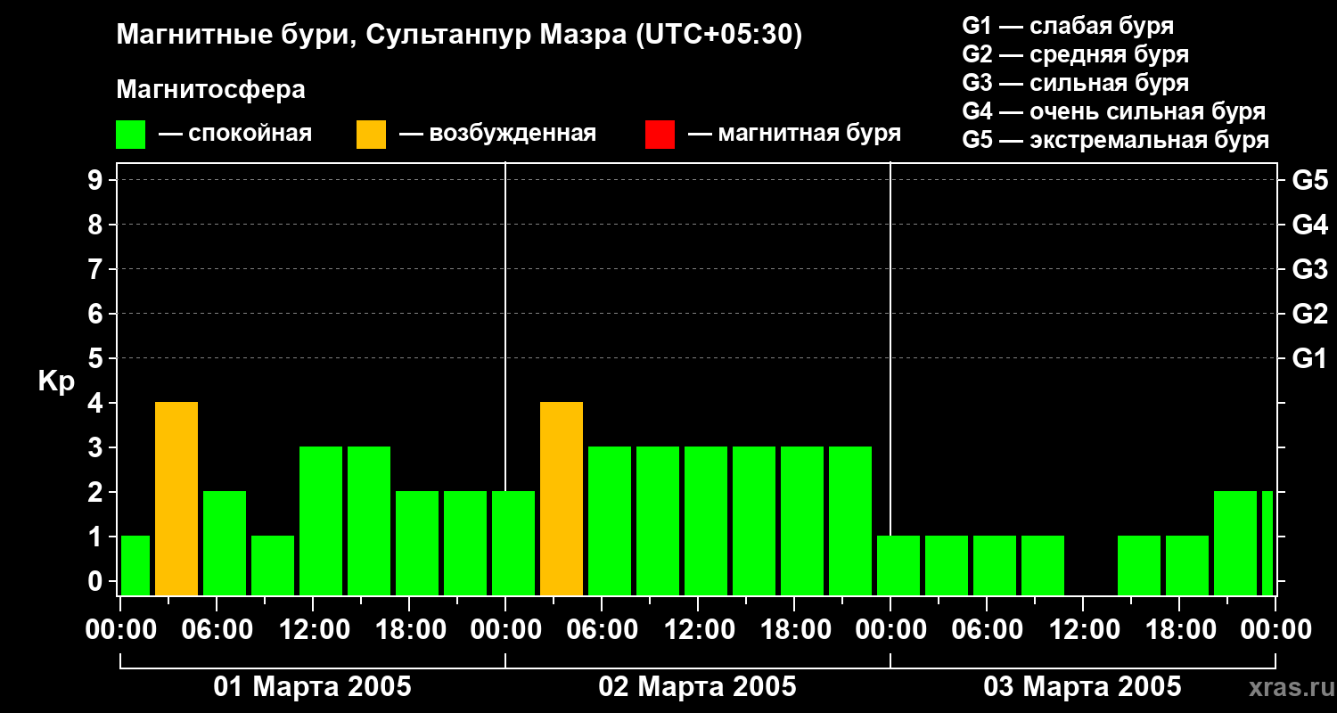Click the 01 Марта green bar starting at 12:00
The image size is (1337, 713).
321,521
